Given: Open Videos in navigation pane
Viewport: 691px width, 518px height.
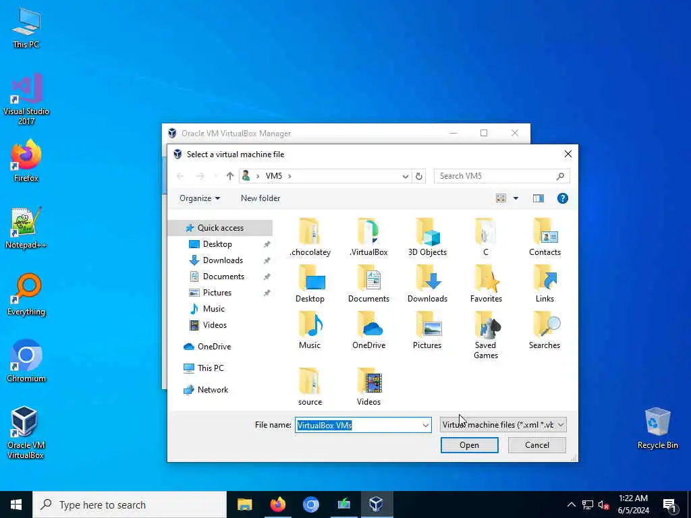Looking at the screenshot, I should point(215,325).
